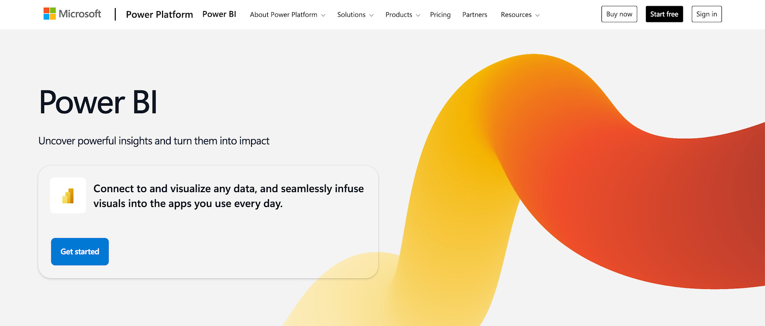The height and width of the screenshot is (326, 765).
Task: Open the Power Platform home link
Action: pos(159,14)
